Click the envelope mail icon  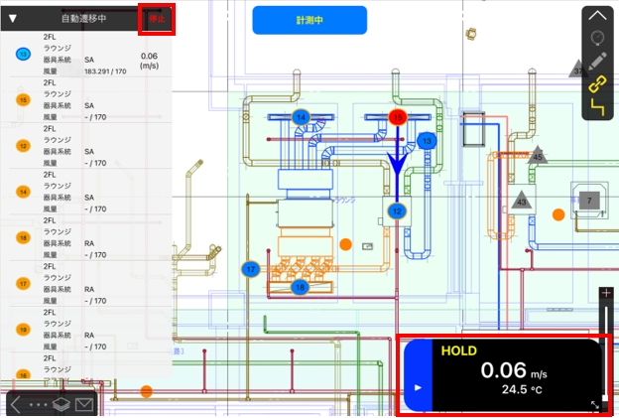point(84,405)
